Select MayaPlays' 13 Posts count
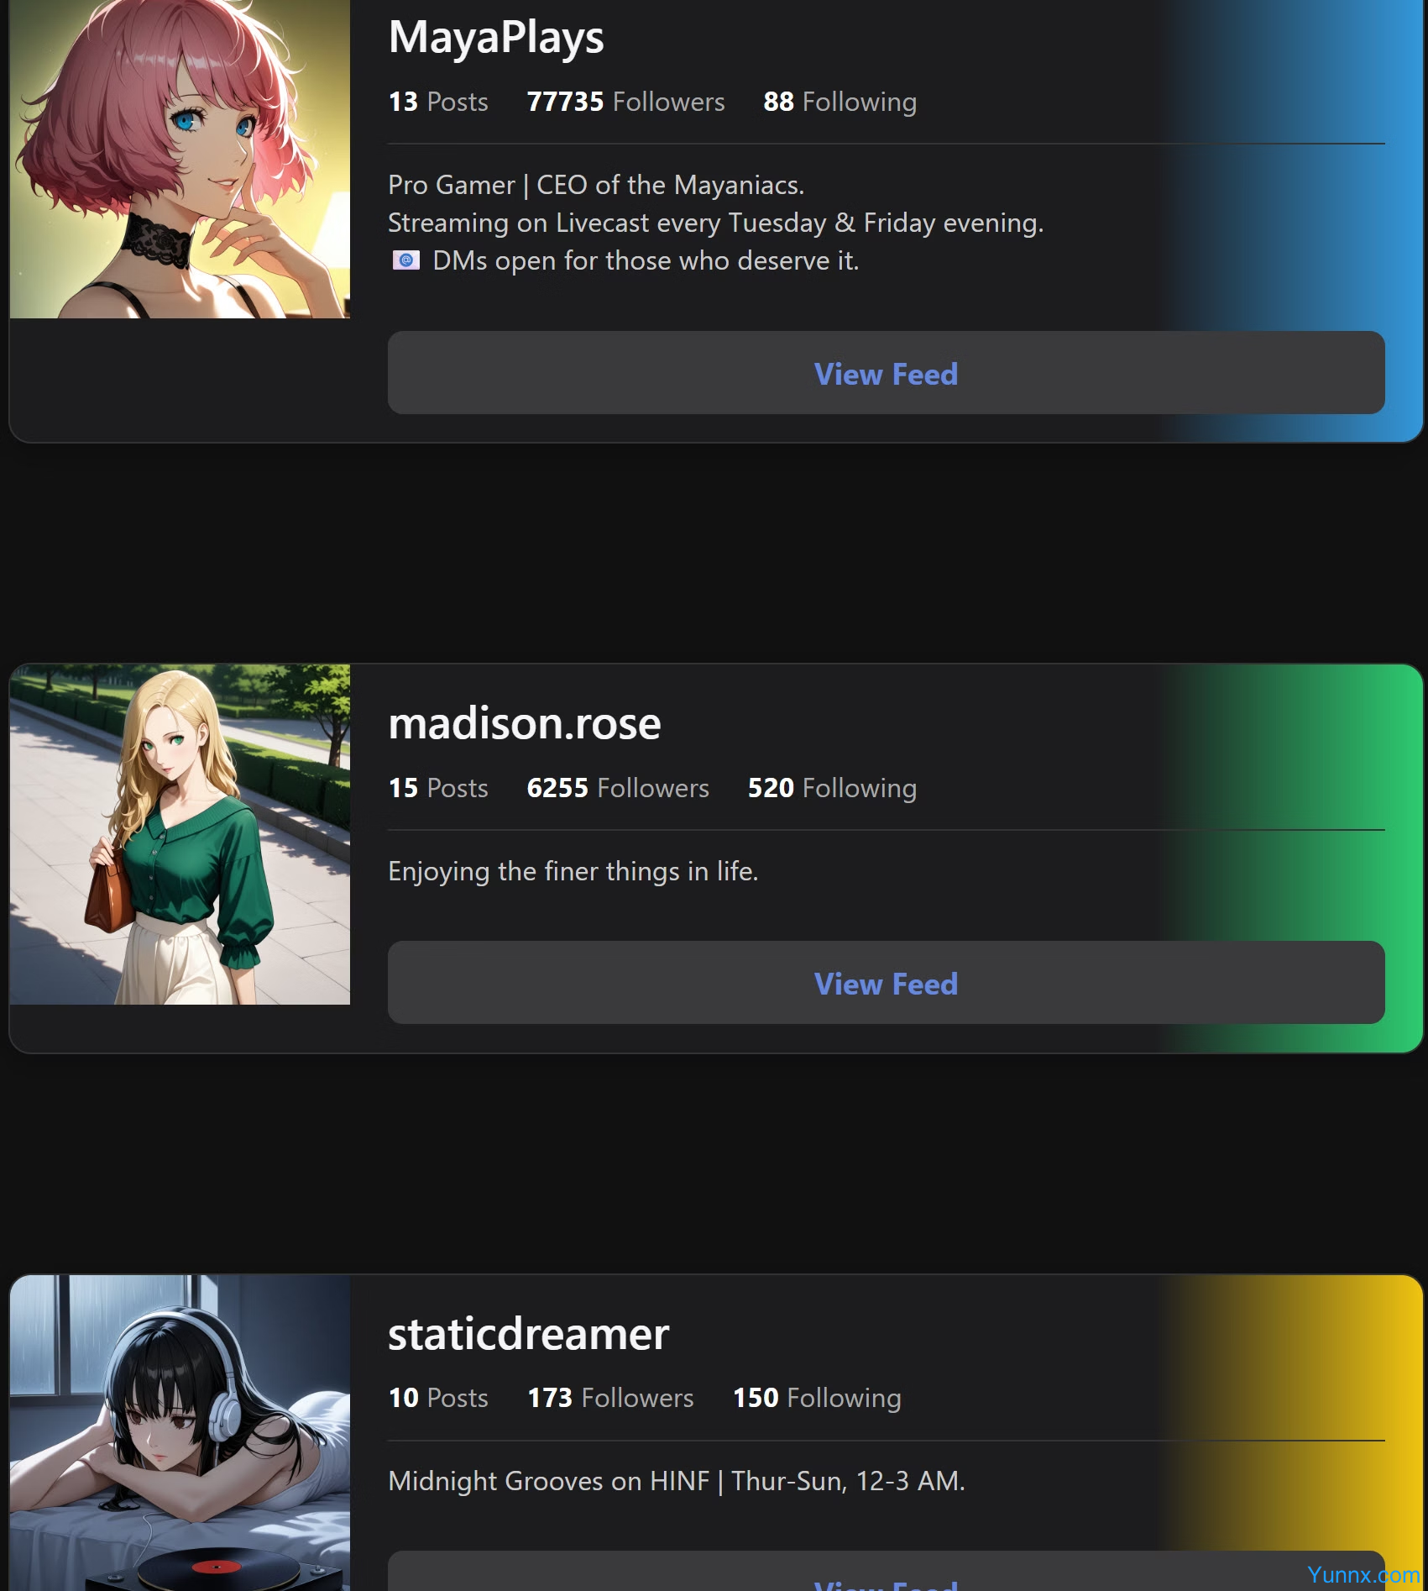The width and height of the screenshot is (1428, 1591). [x=438, y=102]
